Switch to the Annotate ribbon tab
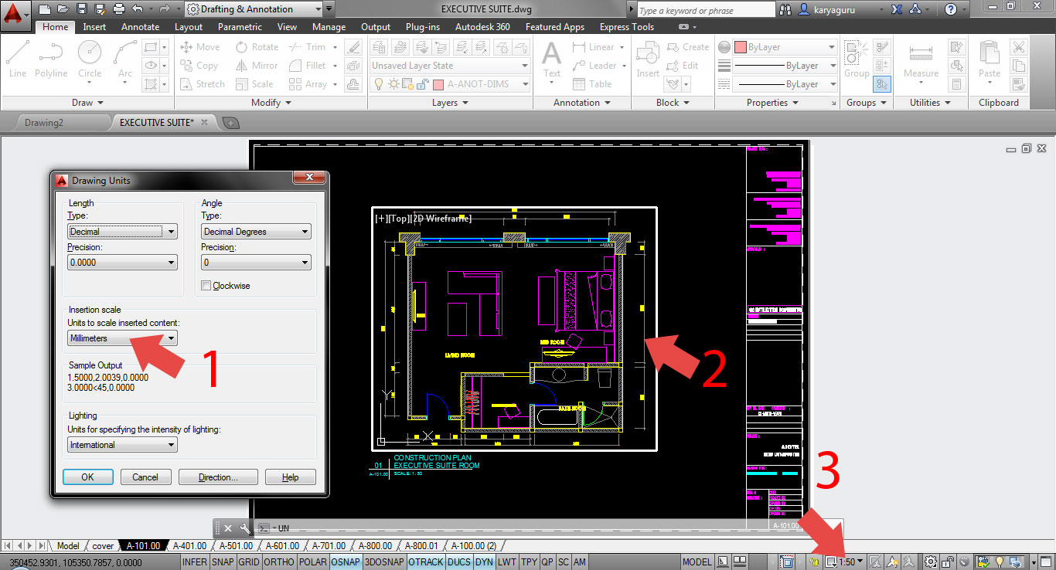Image resolution: width=1056 pixels, height=570 pixels. tap(140, 26)
